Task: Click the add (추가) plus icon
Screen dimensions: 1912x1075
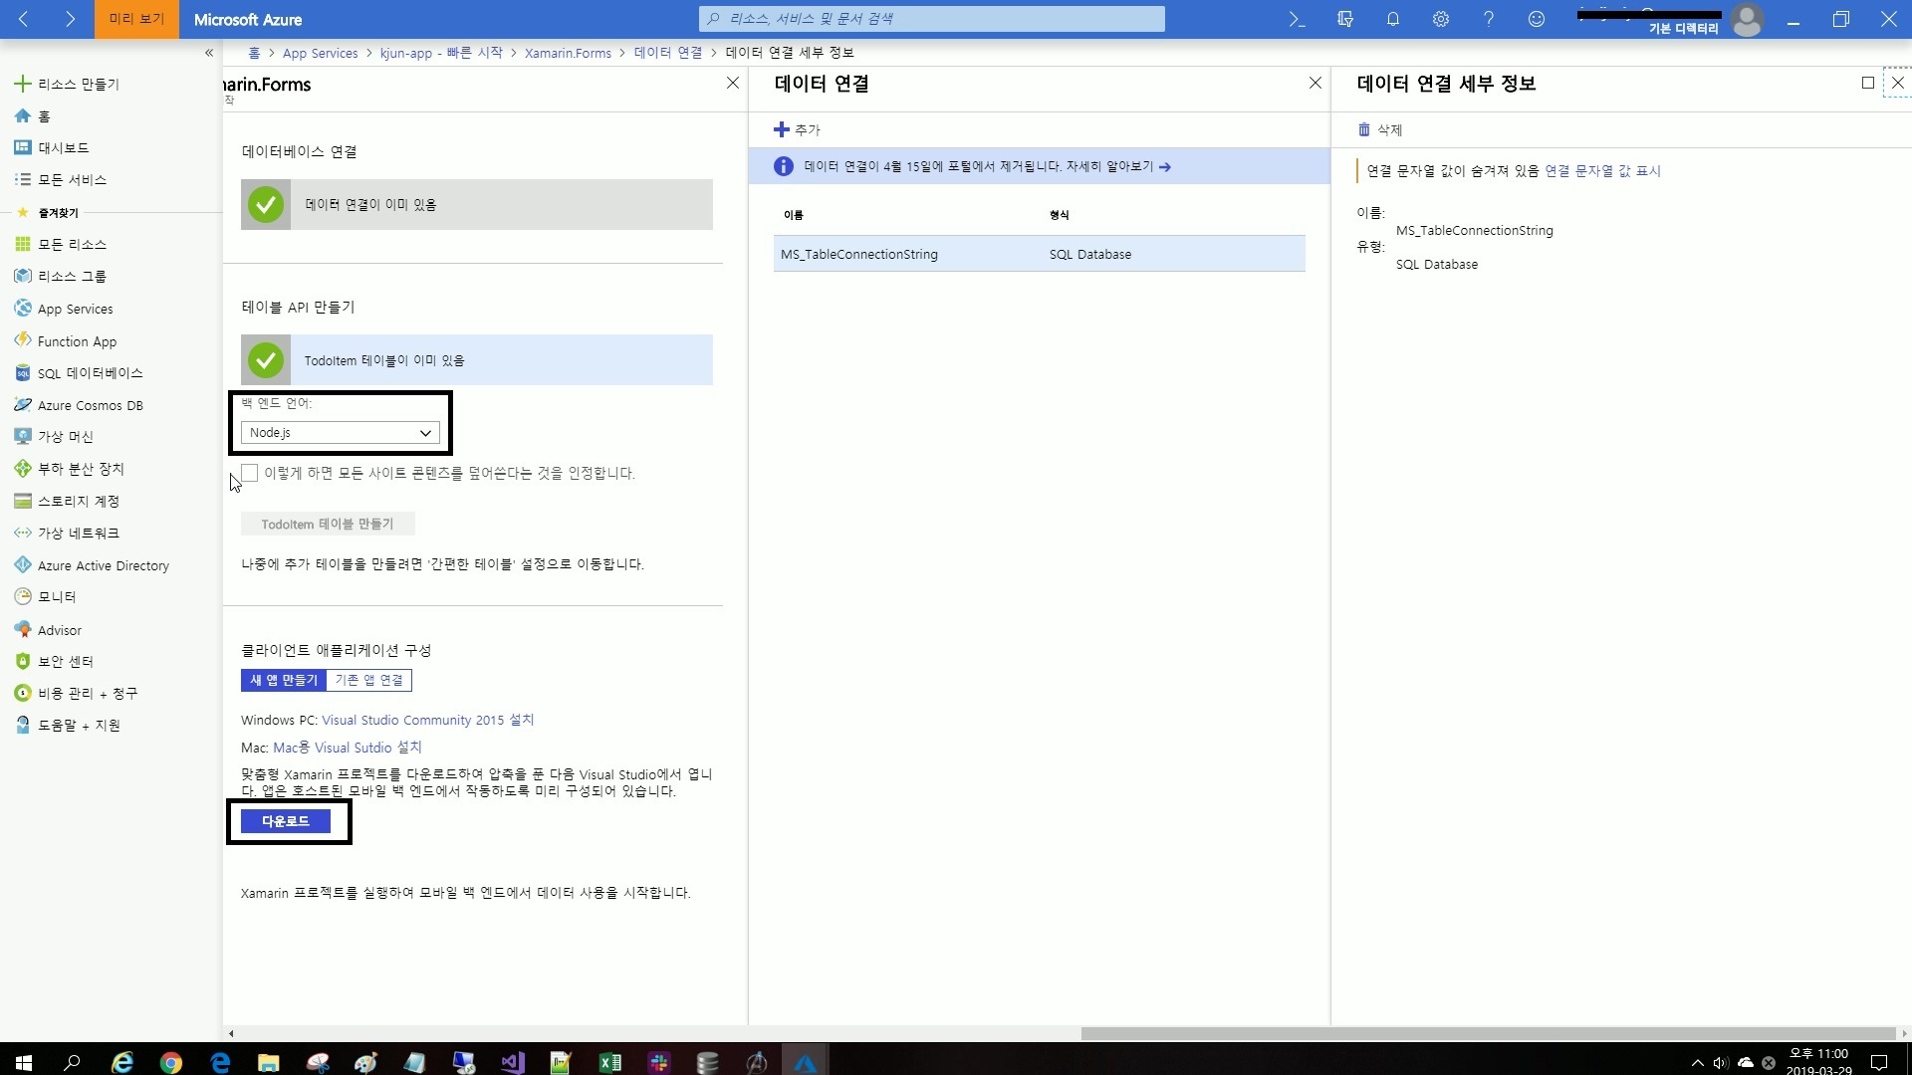Action: (x=782, y=129)
